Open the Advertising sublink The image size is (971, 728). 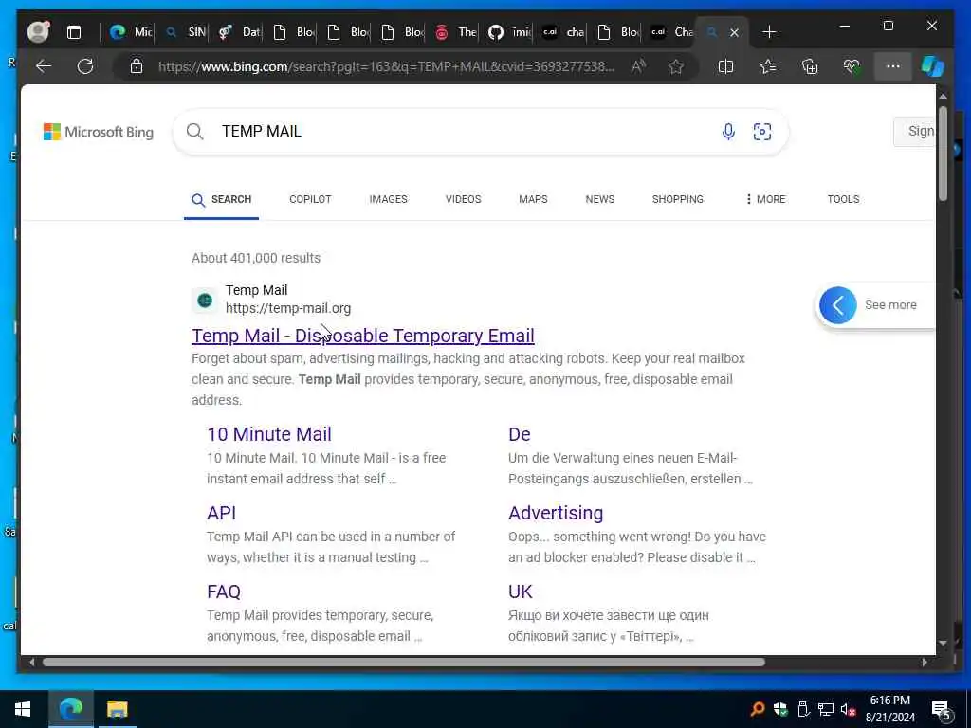coord(556,513)
